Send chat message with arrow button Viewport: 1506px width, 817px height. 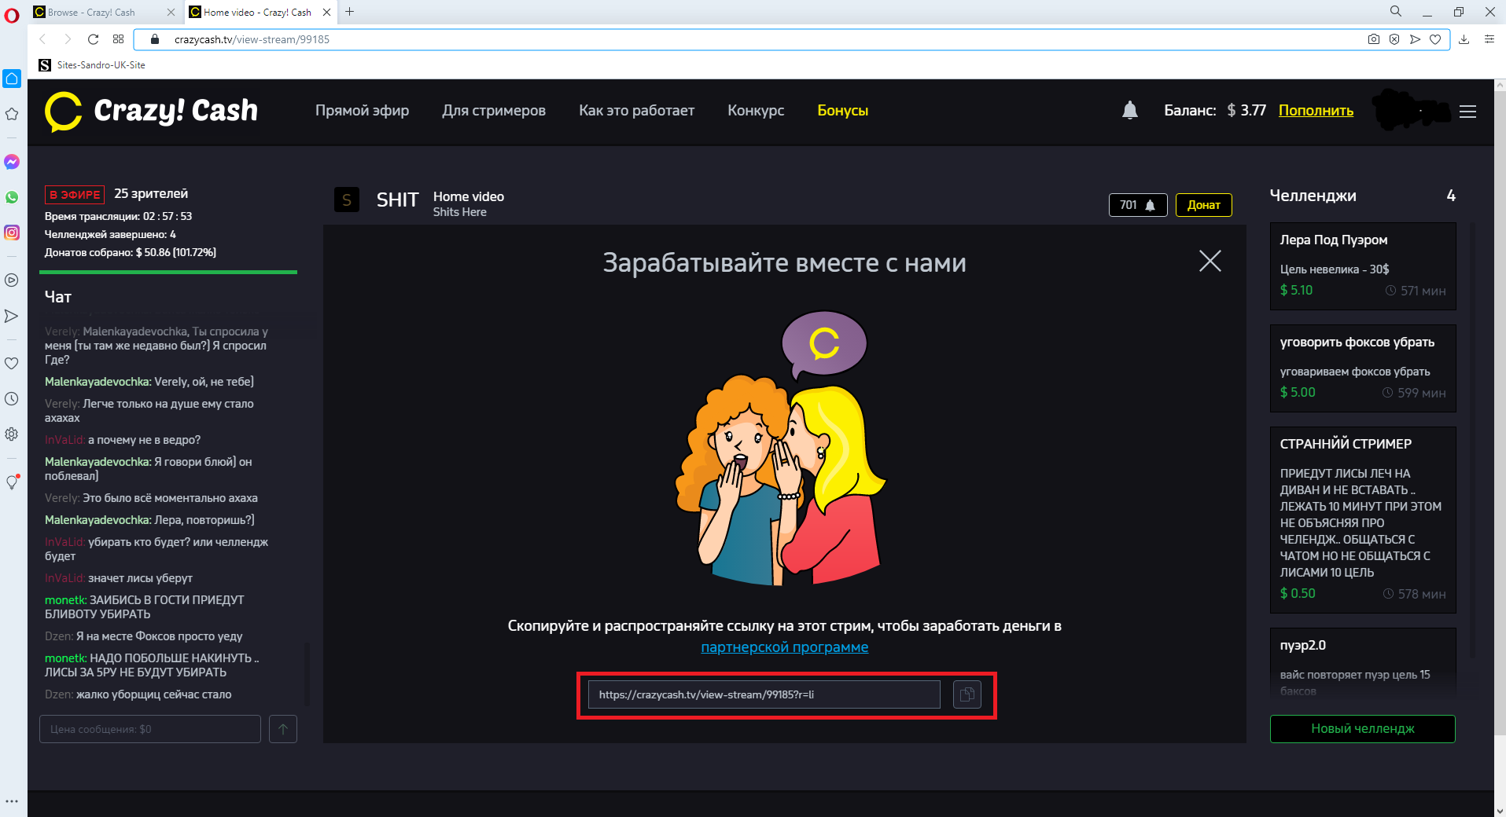pyautogui.click(x=283, y=729)
